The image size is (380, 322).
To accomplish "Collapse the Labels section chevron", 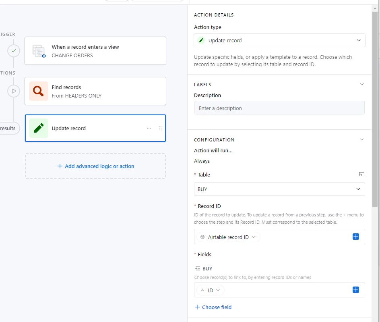I will click(361, 85).
